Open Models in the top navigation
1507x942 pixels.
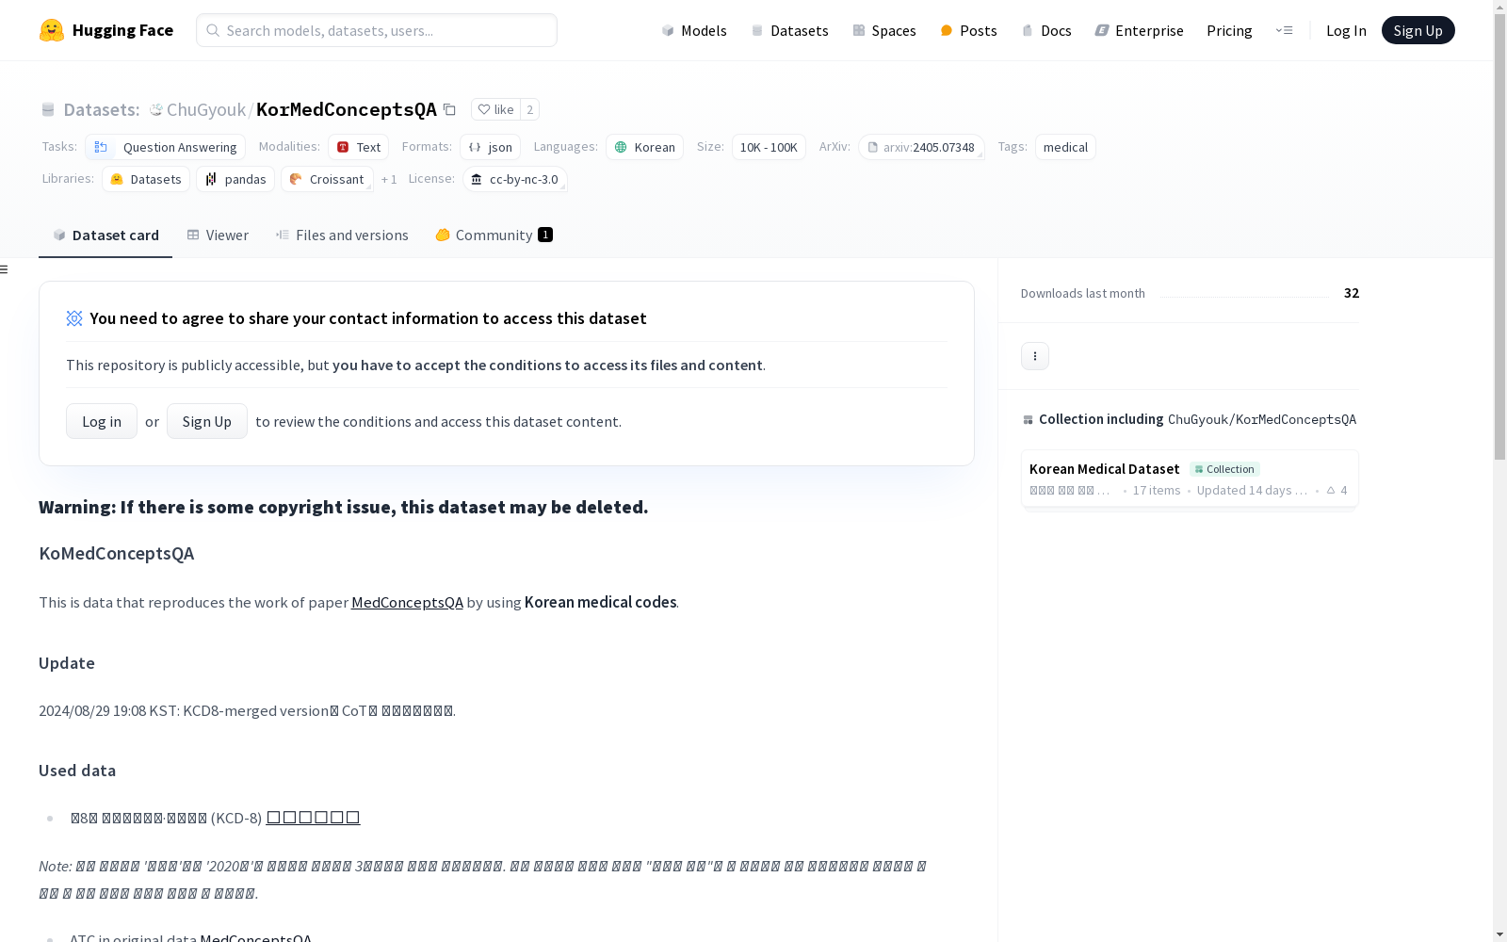point(694,30)
